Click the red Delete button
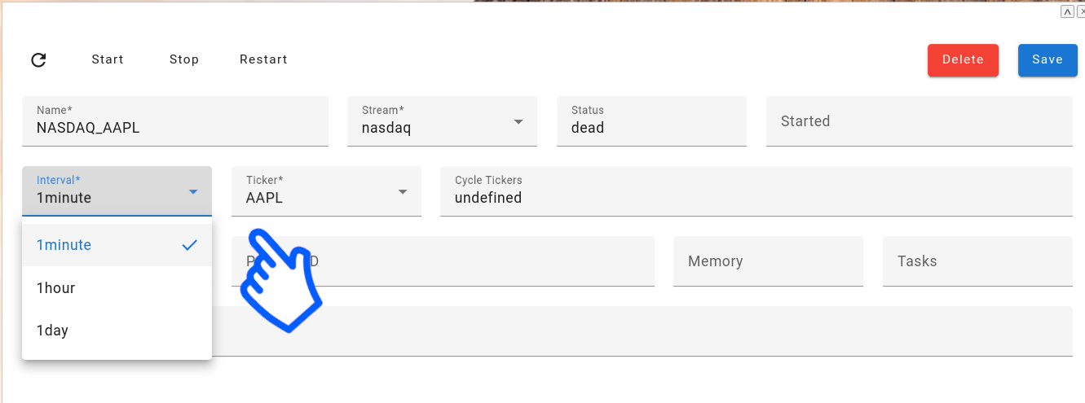 [x=963, y=59]
